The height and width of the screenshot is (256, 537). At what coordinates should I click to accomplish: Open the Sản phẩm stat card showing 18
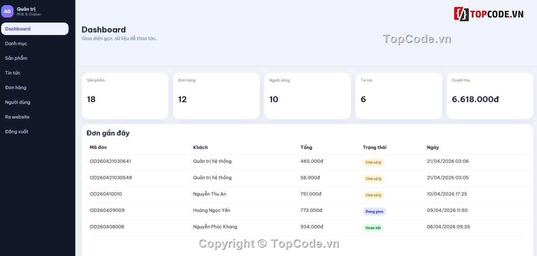pyautogui.click(x=125, y=96)
